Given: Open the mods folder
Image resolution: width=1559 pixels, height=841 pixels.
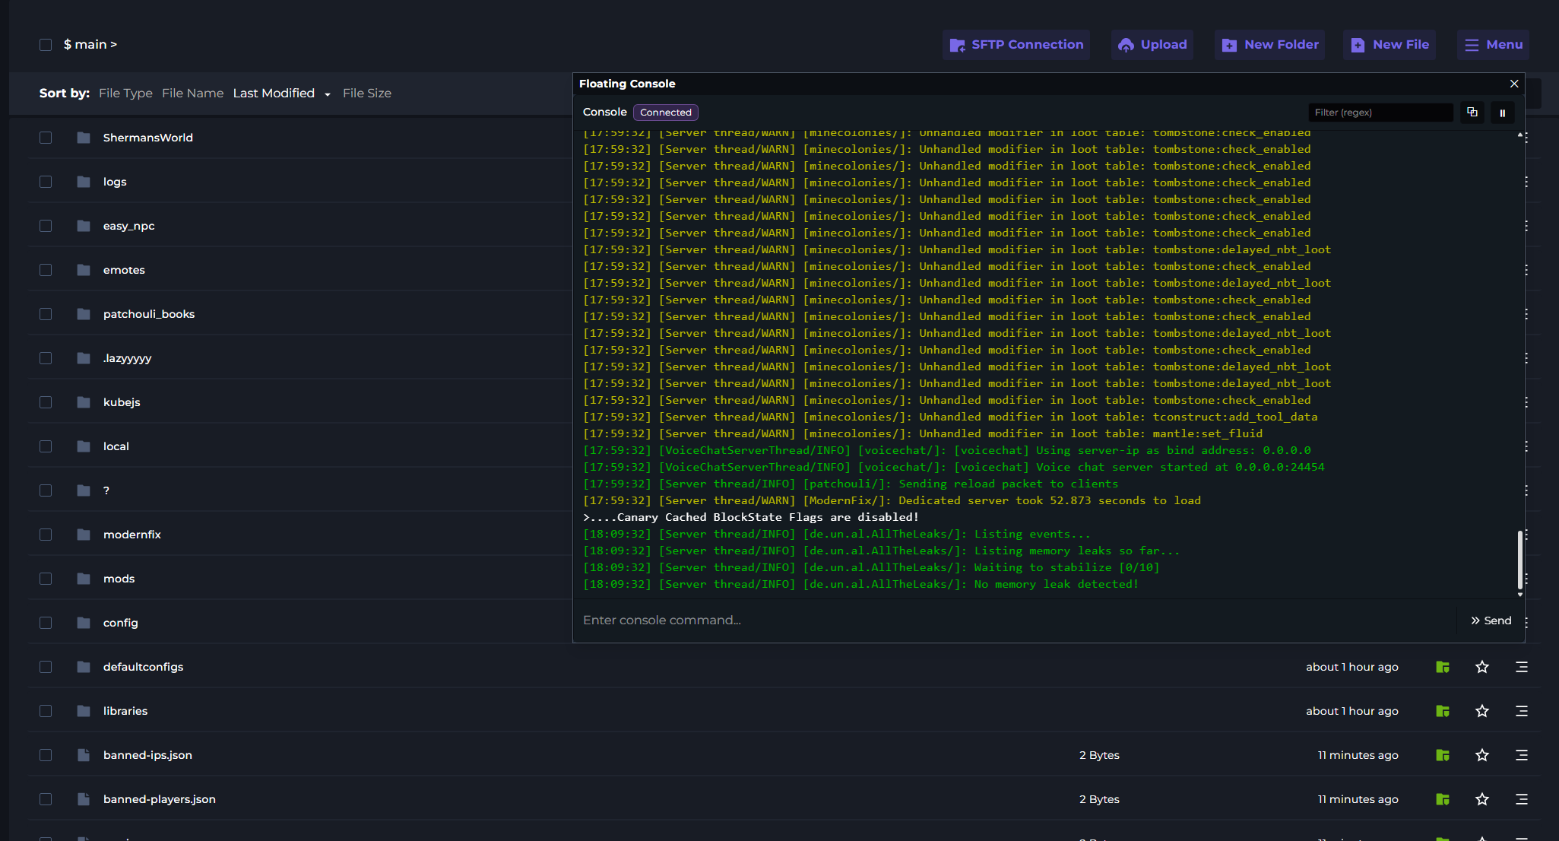Looking at the screenshot, I should [x=119, y=579].
